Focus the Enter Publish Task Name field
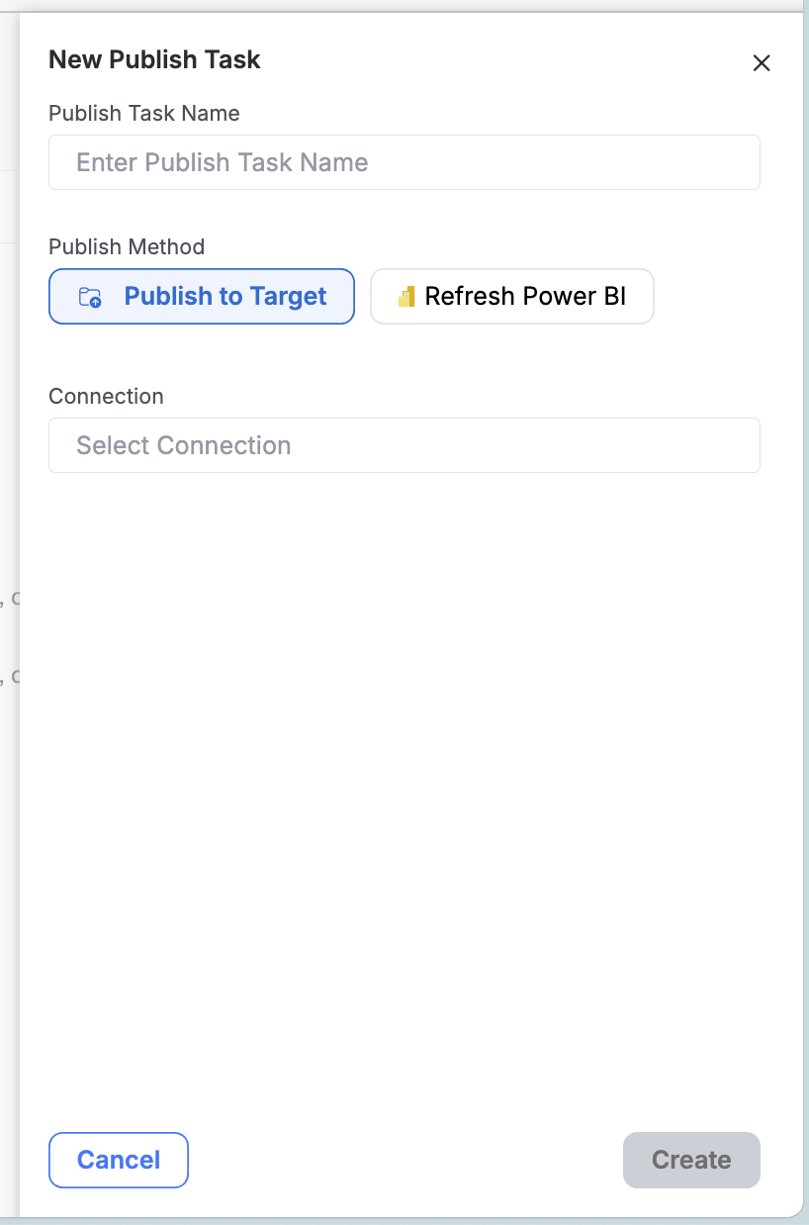 click(404, 162)
